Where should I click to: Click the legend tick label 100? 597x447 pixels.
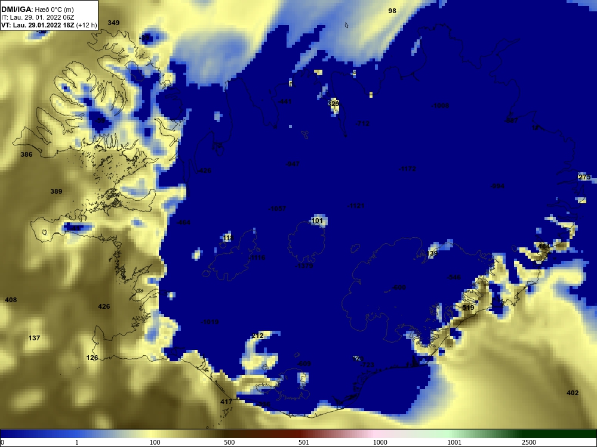click(155, 442)
